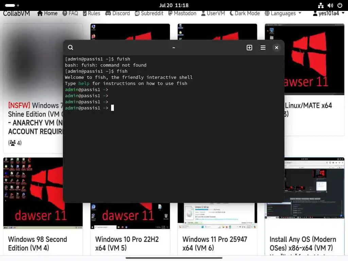Open the Rules page
The height and width of the screenshot is (261, 348).
point(91,13)
